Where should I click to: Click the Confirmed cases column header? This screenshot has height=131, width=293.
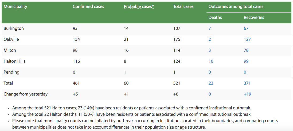pyautogui.click(x=88, y=6)
